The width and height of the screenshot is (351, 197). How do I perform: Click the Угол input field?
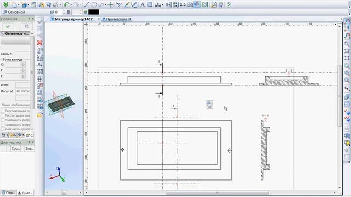coord(22,85)
